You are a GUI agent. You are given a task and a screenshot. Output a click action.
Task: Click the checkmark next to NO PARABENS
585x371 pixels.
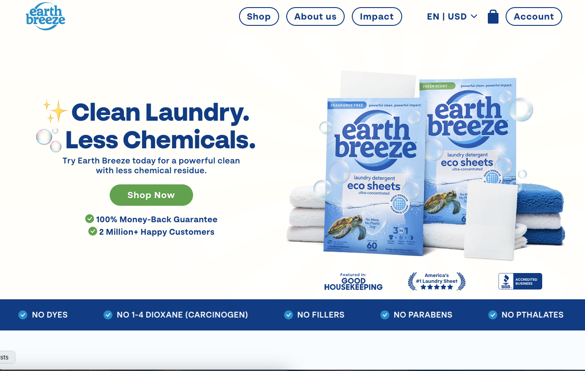(385, 315)
